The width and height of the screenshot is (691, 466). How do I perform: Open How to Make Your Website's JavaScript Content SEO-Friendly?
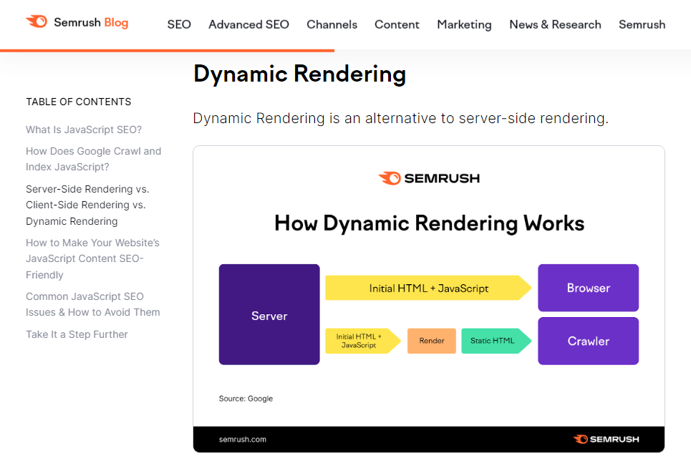pyautogui.click(x=92, y=259)
